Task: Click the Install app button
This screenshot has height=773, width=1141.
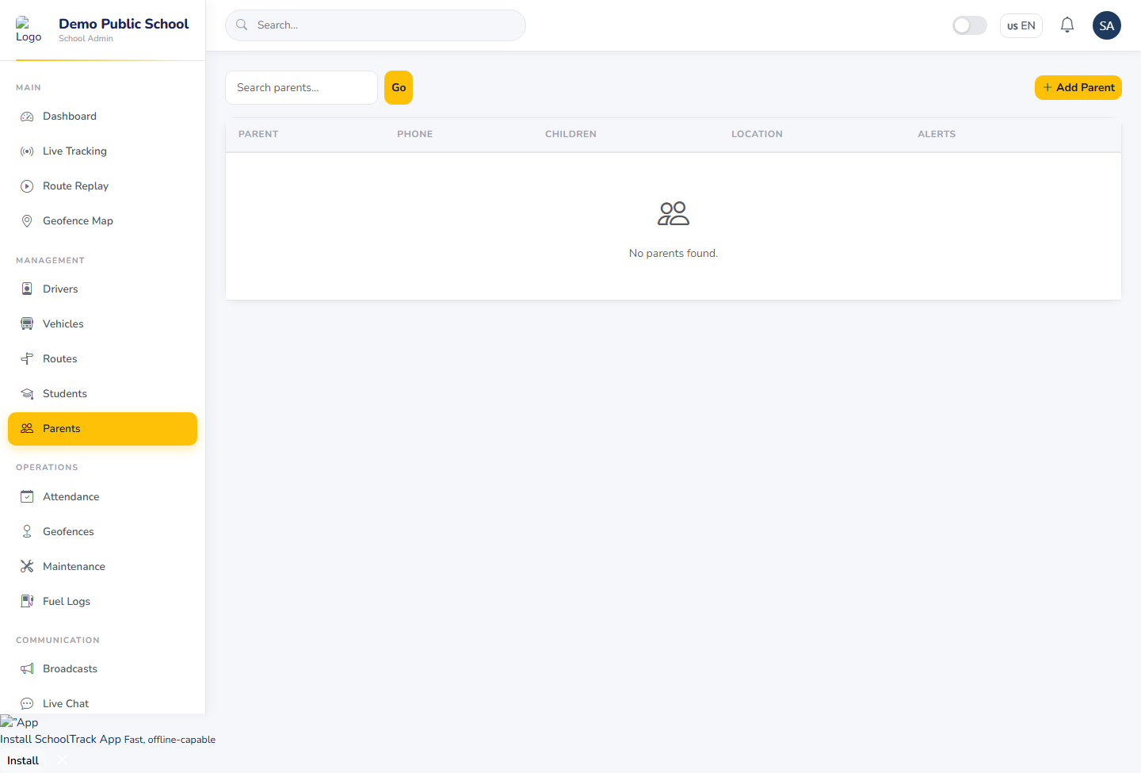Action: (x=23, y=760)
